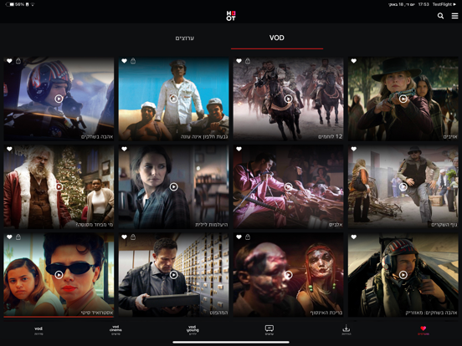Tap lock icon on אסטרואיד סיטי
Viewport: 462px width, 346px height.
(18, 237)
